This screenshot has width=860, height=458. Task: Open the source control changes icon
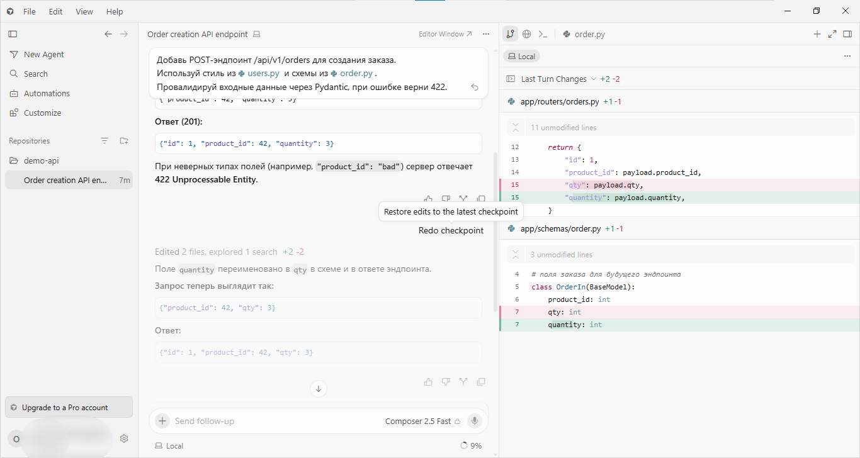[x=510, y=34]
